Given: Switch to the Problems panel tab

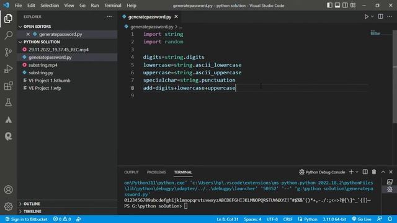Looking at the screenshot, I should pos(156,172).
